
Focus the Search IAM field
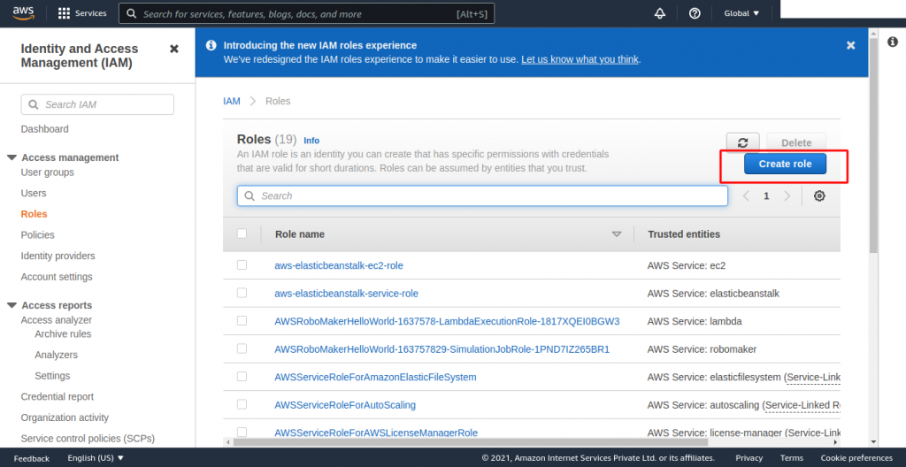point(97,104)
